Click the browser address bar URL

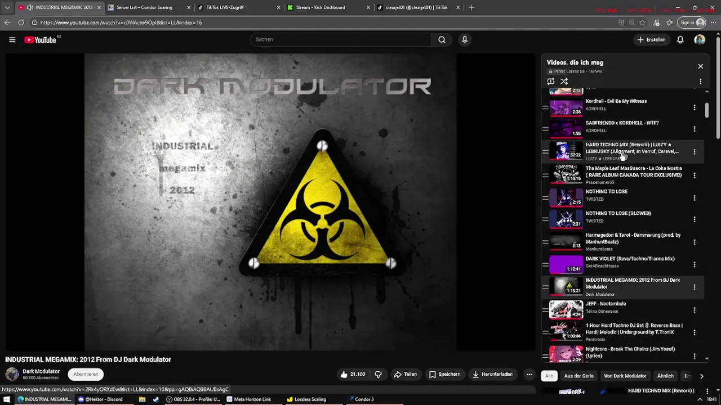tap(121, 22)
